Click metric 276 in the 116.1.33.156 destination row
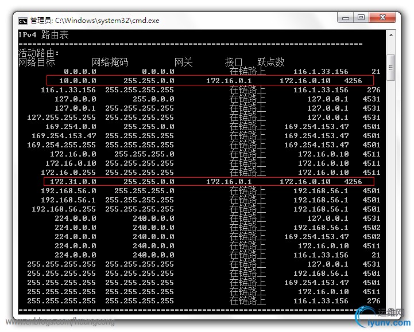 point(374,90)
